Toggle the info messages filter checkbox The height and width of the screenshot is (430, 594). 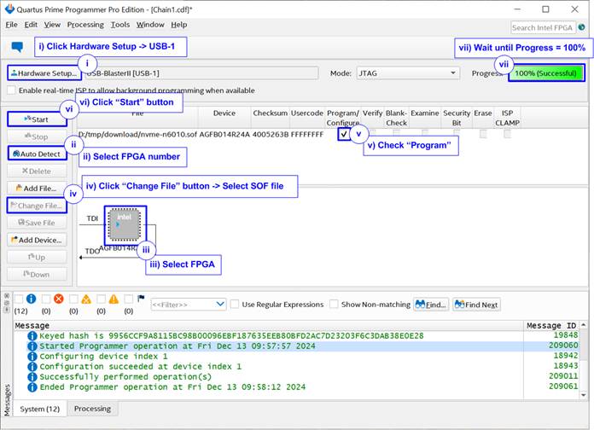click(x=19, y=299)
